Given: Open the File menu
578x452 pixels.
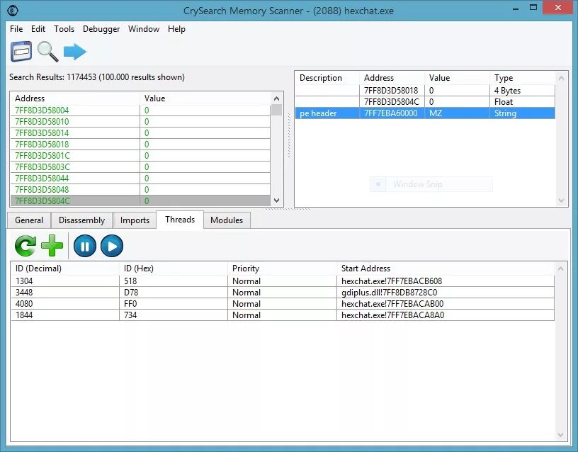Looking at the screenshot, I should click(x=16, y=29).
